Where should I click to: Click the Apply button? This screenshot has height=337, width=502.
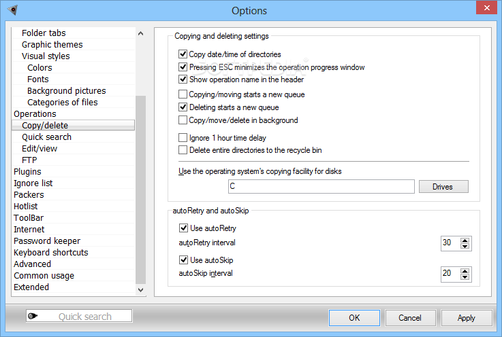tap(466, 318)
